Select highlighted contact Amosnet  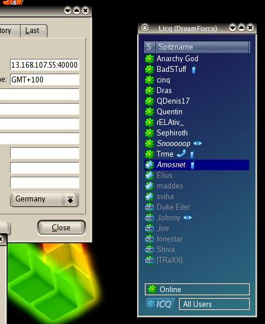pyautogui.click(x=197, y=165)
